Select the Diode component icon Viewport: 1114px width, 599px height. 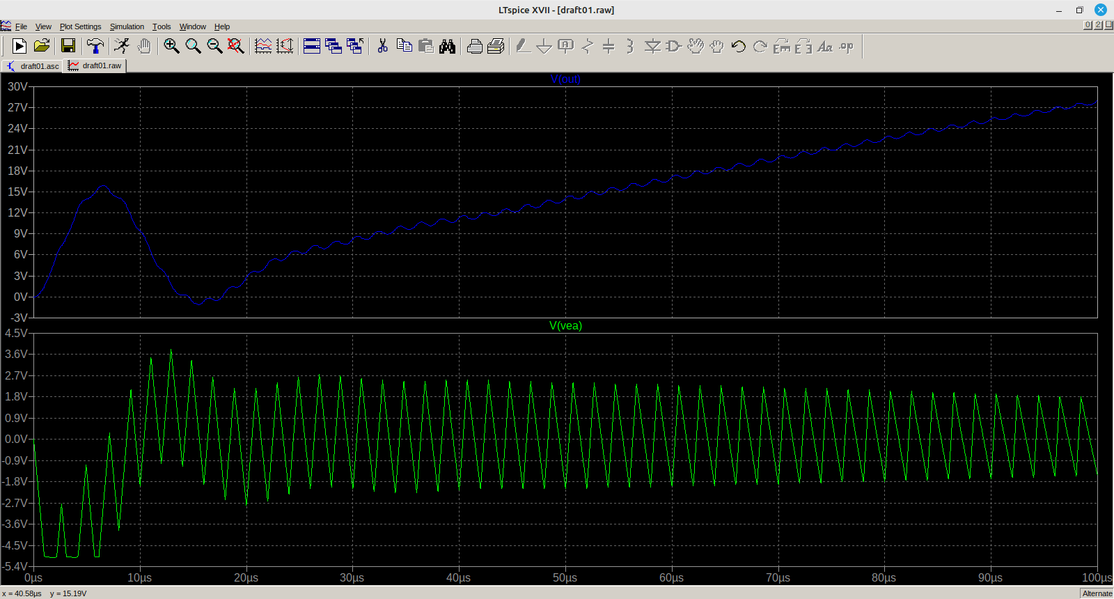[652, 46]
